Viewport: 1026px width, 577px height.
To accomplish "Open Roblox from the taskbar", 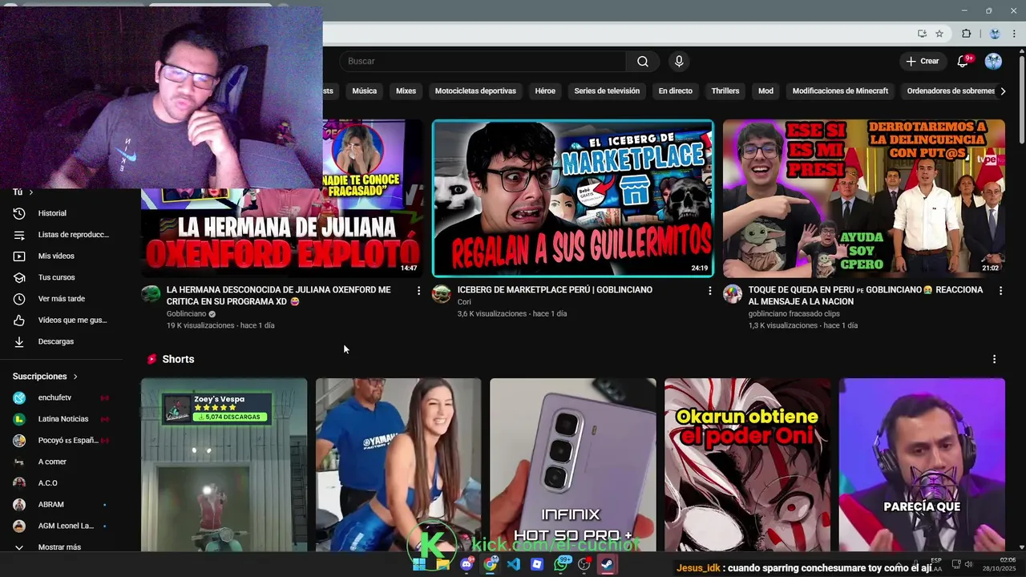I will (x=537, y=564).
